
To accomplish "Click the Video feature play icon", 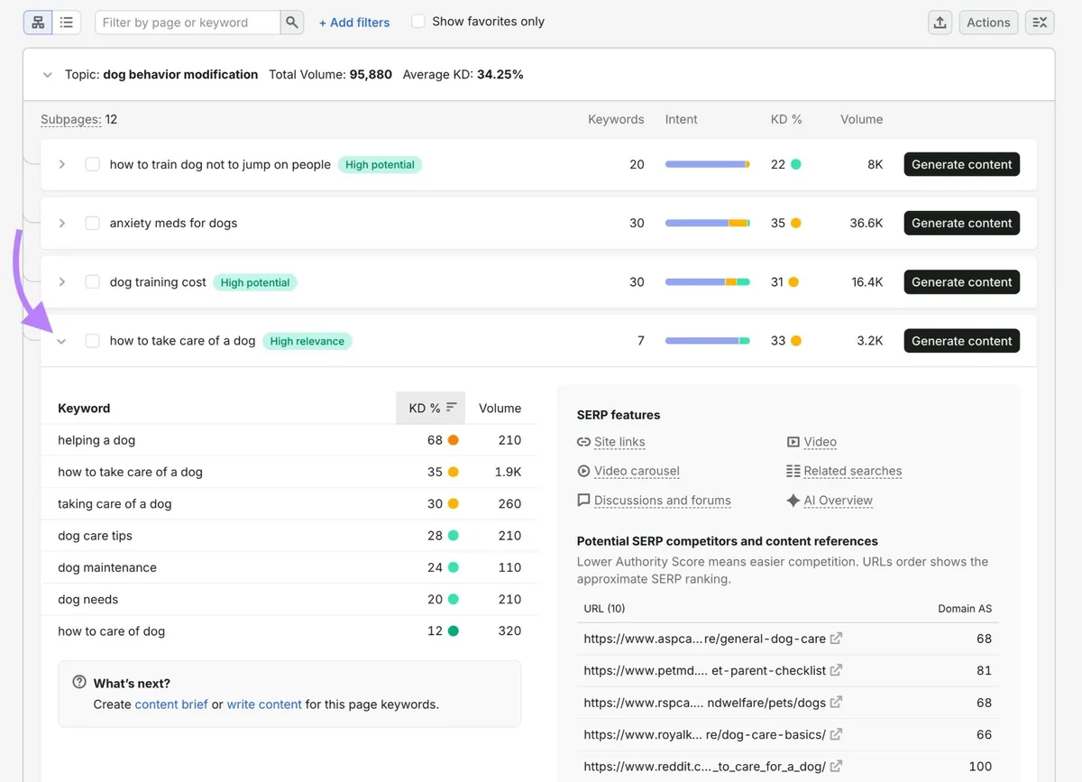I will click(793, 442).
